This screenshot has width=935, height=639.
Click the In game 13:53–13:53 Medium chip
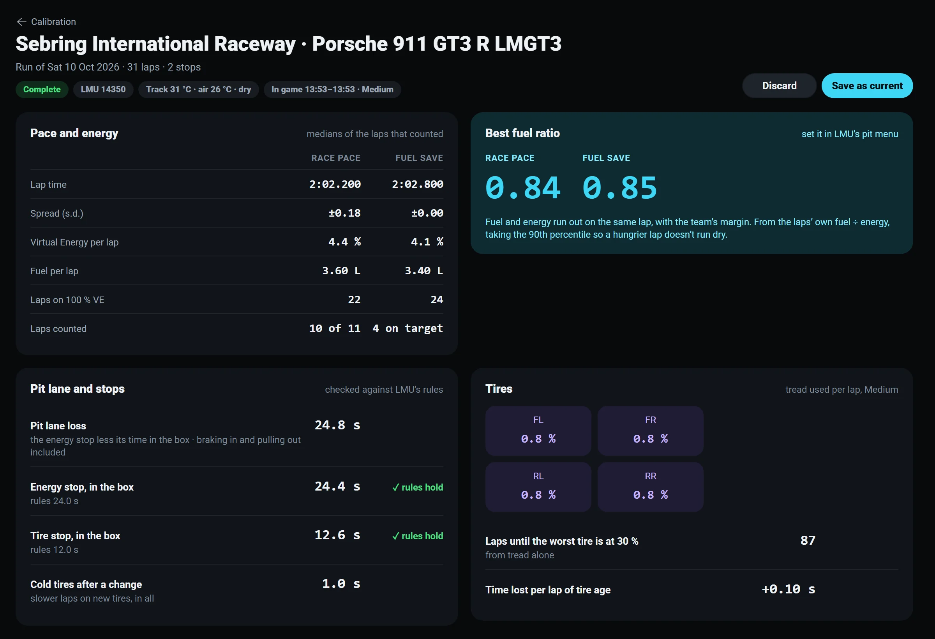click(x=332, y=89)
